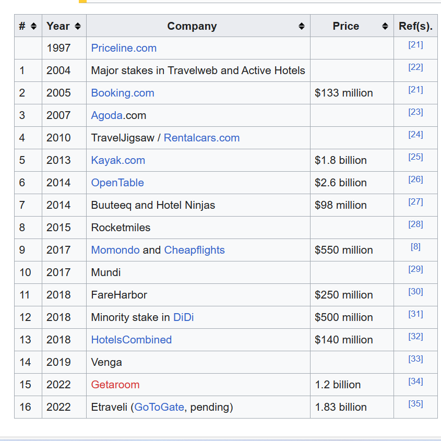Select the "$98 million" price cell
The width and height of the screenshot is (441, 441).
click(352, 205)
